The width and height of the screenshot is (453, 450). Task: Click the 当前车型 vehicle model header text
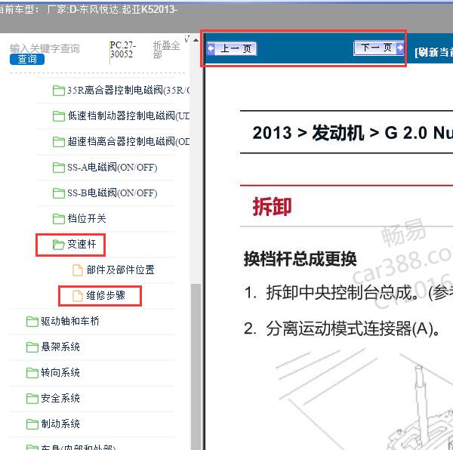point(87,10)
